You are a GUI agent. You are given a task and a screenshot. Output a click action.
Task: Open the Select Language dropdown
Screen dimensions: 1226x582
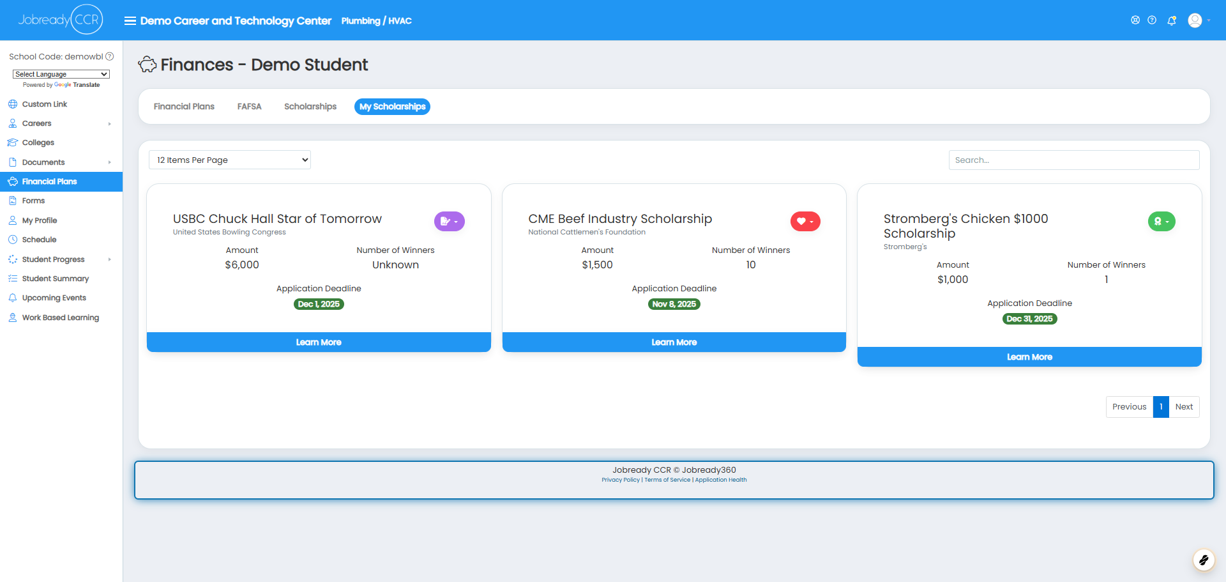click(61, 74)
